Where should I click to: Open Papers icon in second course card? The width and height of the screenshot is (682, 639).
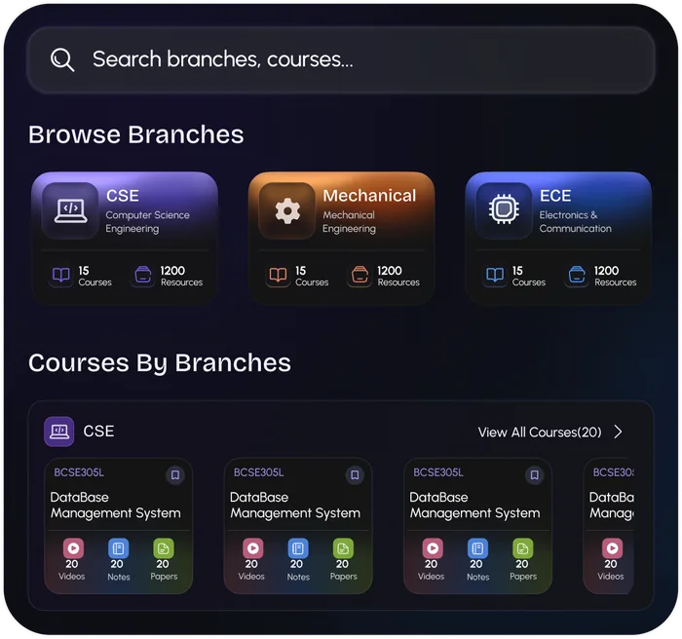tap(343, 548)
